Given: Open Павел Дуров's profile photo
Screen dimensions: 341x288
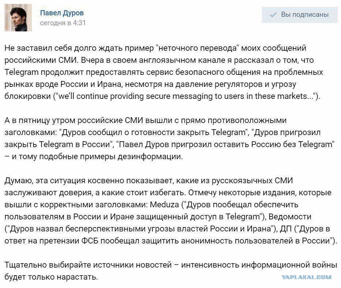Looking at the screenshot, I should tap(18, 18).
